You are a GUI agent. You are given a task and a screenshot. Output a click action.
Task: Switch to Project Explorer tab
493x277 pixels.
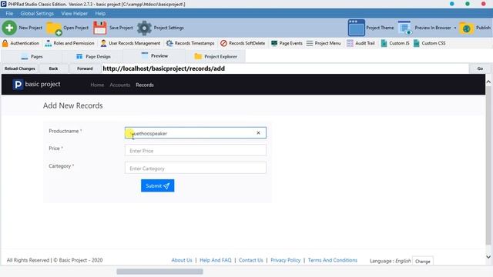point(216,56)
